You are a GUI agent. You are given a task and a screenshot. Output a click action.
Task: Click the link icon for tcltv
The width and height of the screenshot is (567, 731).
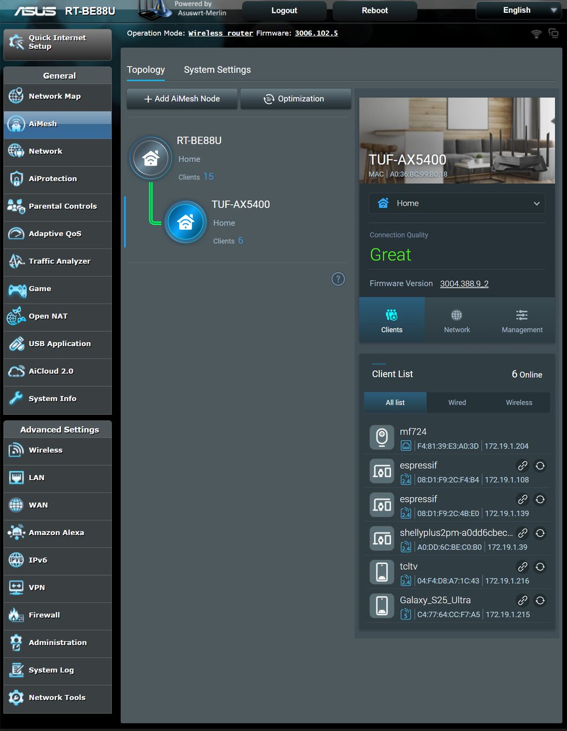click(x=522, y=567)
